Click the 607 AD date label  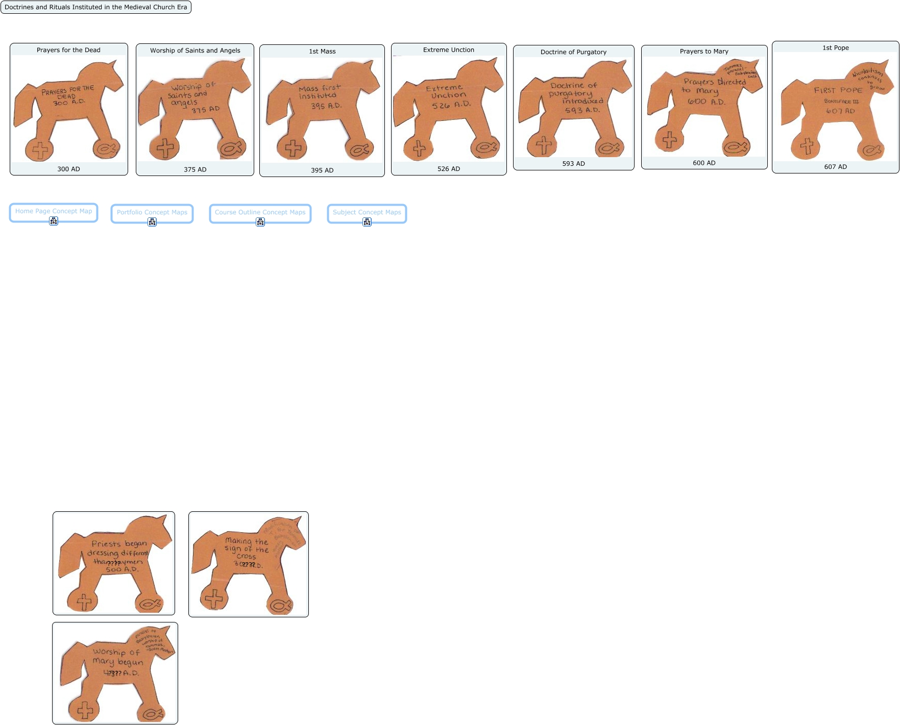836,167
